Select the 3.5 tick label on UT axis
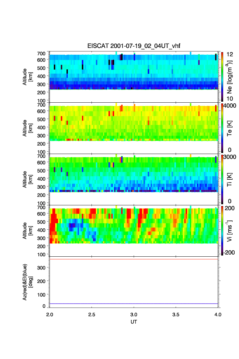 176,314
